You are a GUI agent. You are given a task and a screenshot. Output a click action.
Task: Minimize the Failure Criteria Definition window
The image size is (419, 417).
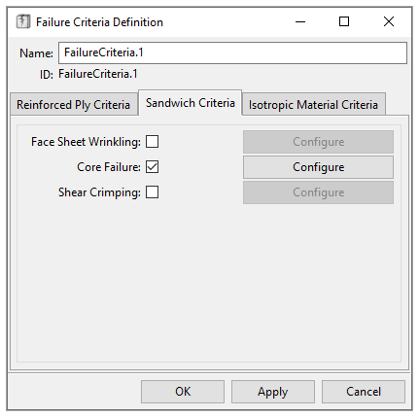pos(300,22)
